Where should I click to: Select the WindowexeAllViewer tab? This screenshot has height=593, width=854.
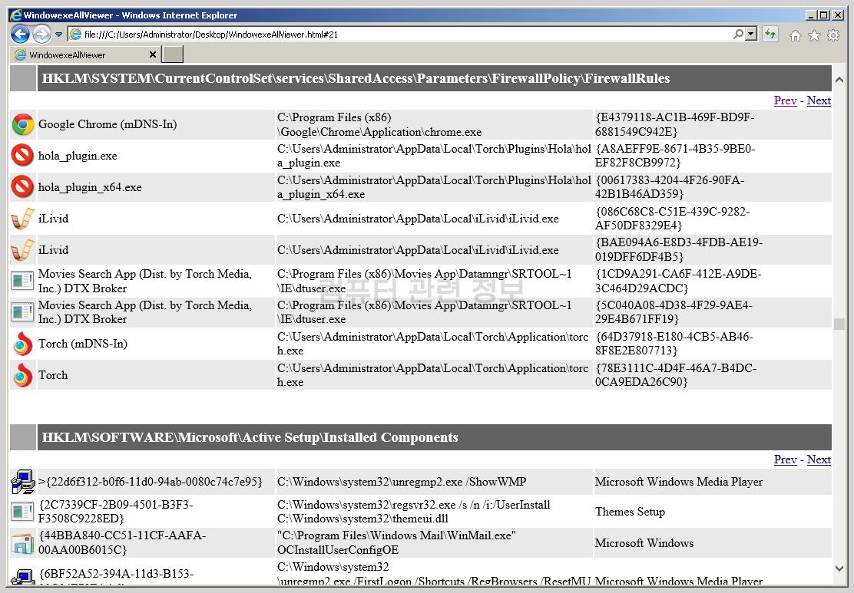85,55
